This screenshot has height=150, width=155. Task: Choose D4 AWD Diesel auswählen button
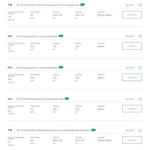132,109
